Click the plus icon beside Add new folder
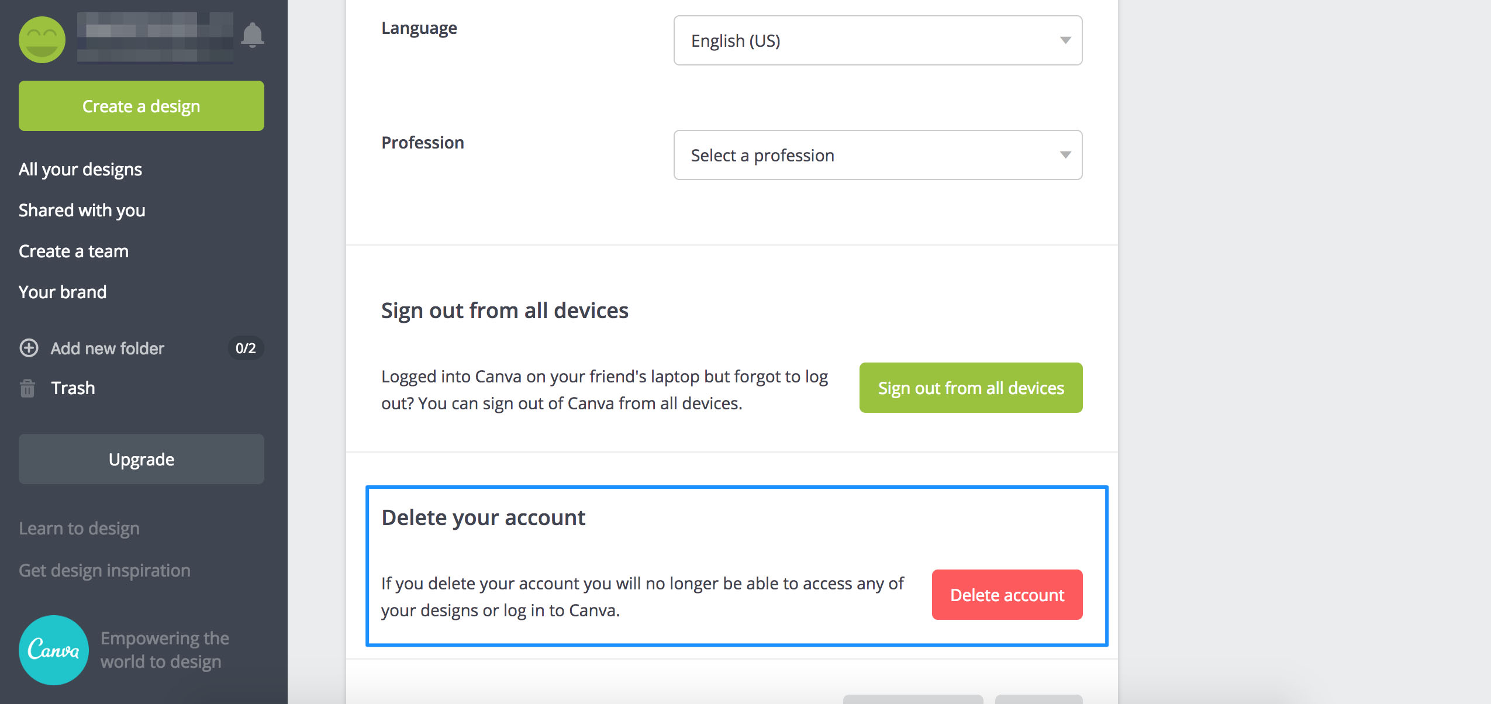 tap(29, 348)
